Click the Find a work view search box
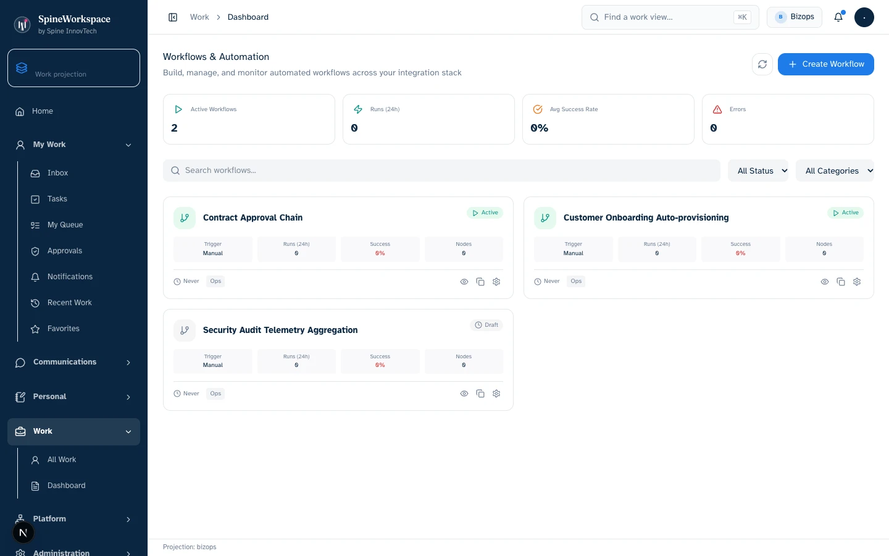 [x=670, y=17]
